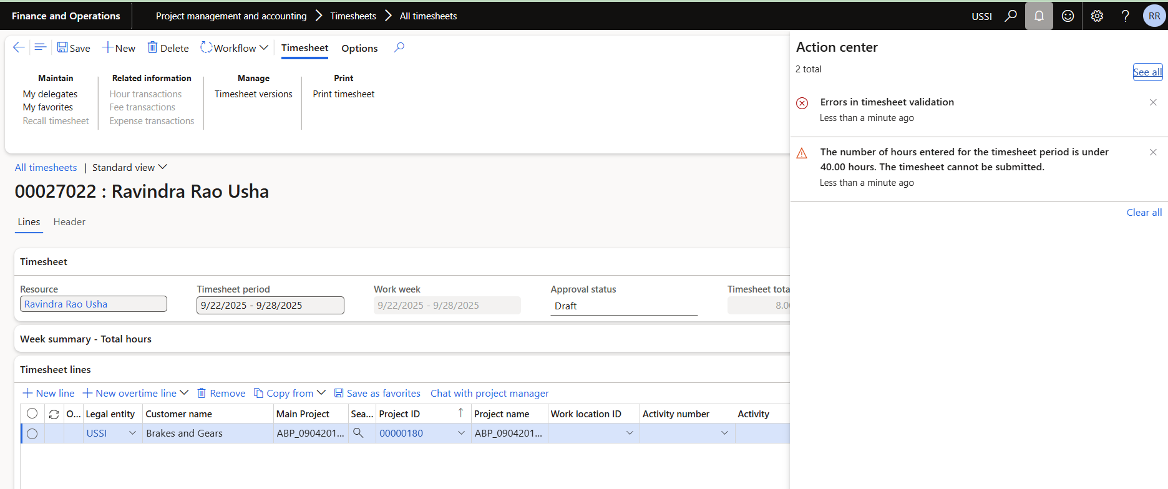Click the back arrow navigation icon
1168x489 pixels.
coord(19,47)
